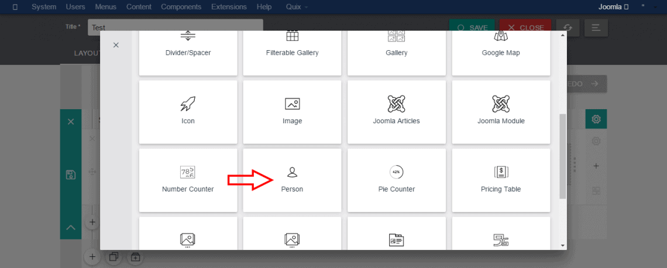Image resolution: width=667 pixels, height=268 pixels.
Task: Click the Title input field
Action: [176, 27]
